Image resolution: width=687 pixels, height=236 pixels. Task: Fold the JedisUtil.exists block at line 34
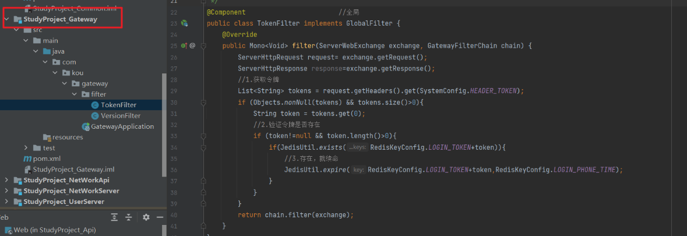[203, 147]
